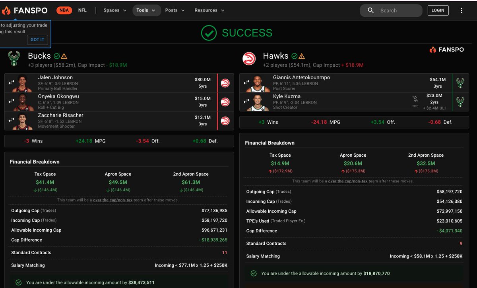The width and height of the screenshot is (477, 288).
Task: Click swap arrows icon for Zaccharie Risacher
Action: (x=12, y=120)
